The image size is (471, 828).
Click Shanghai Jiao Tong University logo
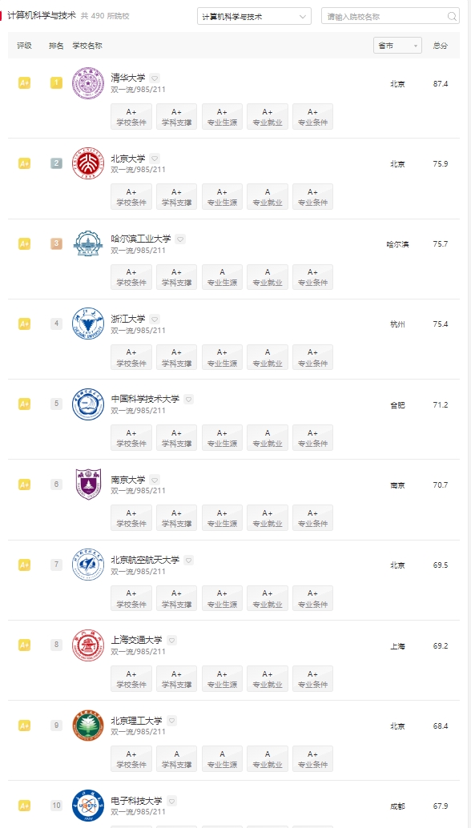88,645
